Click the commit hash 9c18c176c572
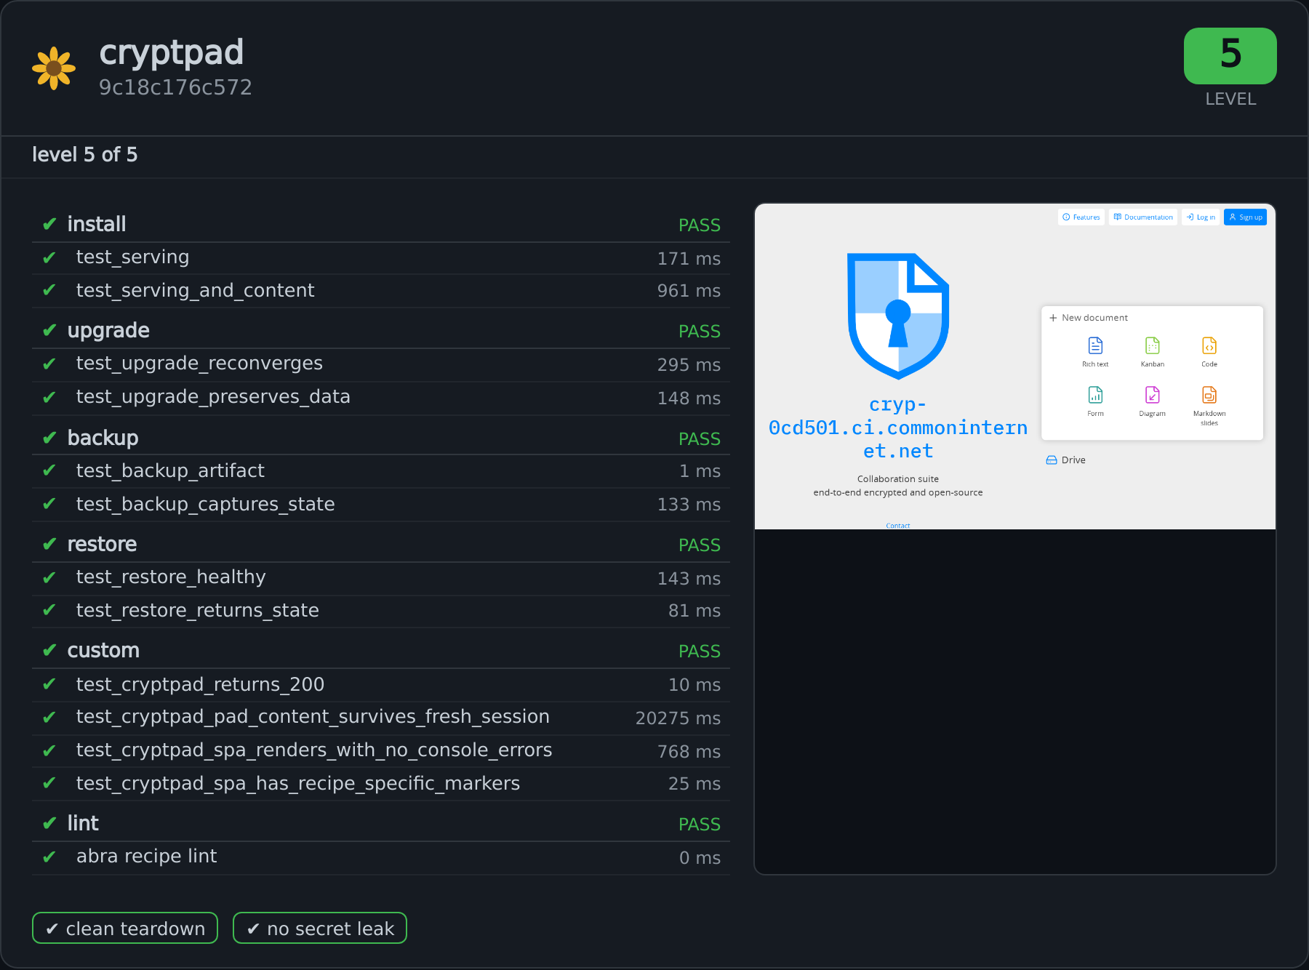This screenshot has width=1309, height=970. pos(175,87)
